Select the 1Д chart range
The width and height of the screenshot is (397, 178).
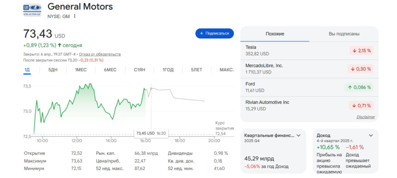27,70
